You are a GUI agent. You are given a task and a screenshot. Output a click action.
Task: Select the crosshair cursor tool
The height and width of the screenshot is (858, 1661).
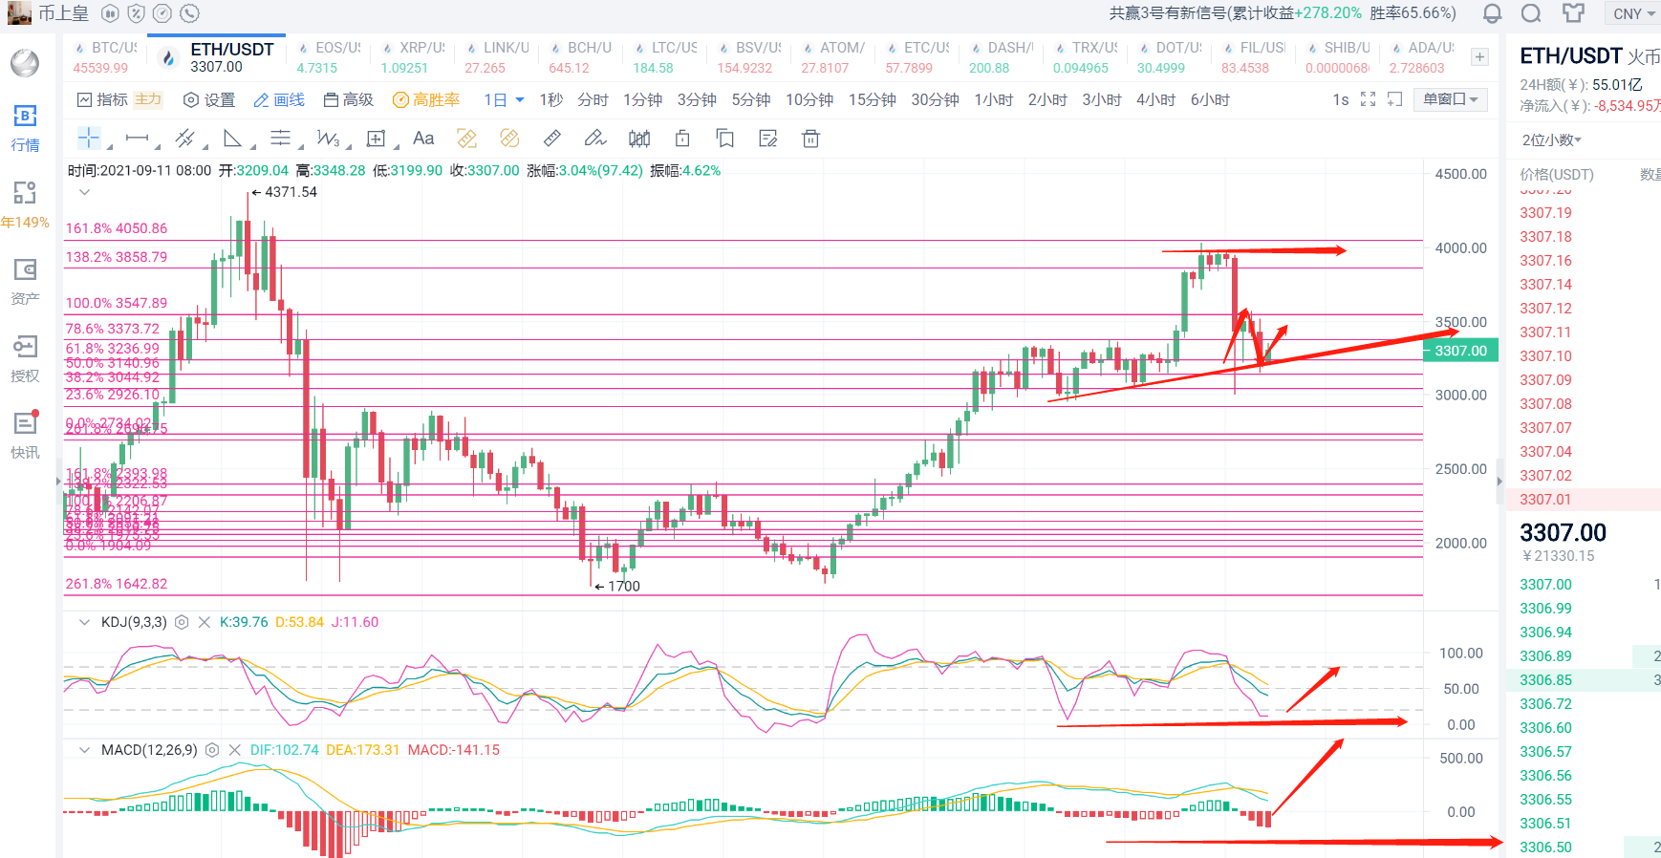89,139
